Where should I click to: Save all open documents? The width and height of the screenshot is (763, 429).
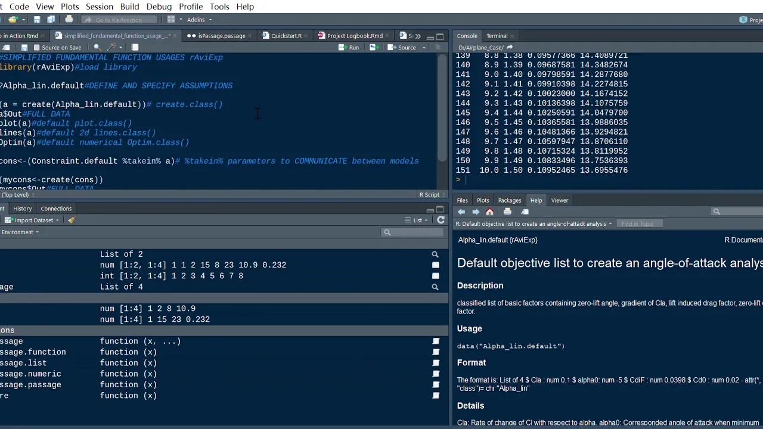[x=51, y=20]
